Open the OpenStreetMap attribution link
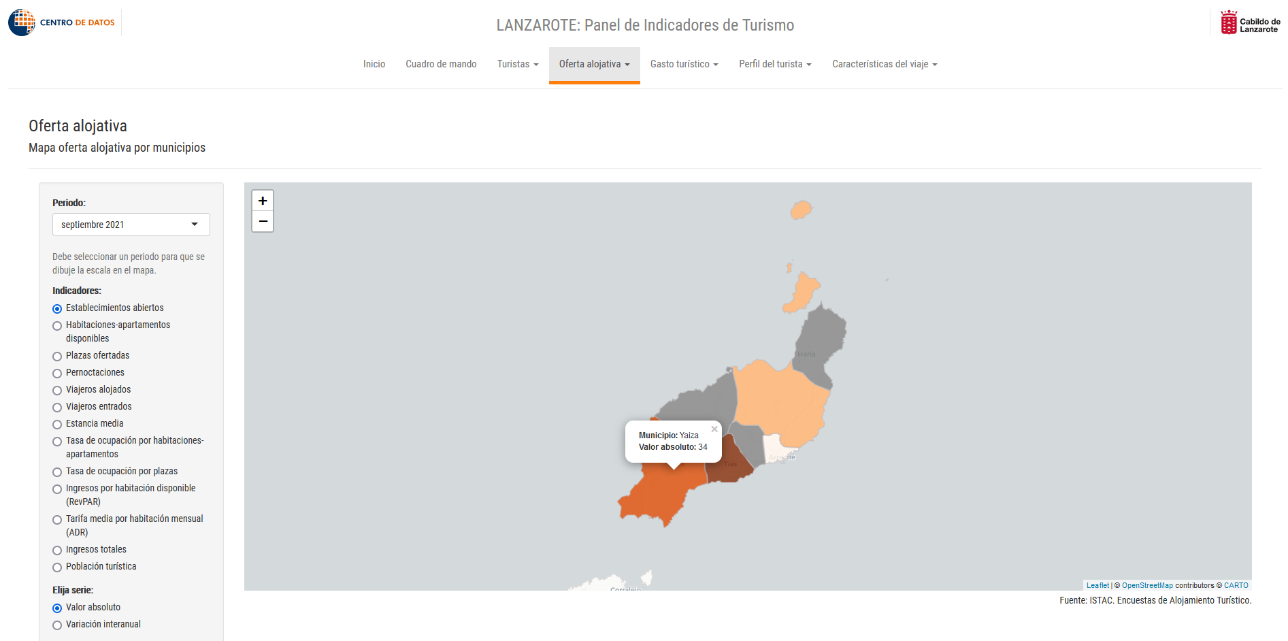 [x=1147, y=585]
